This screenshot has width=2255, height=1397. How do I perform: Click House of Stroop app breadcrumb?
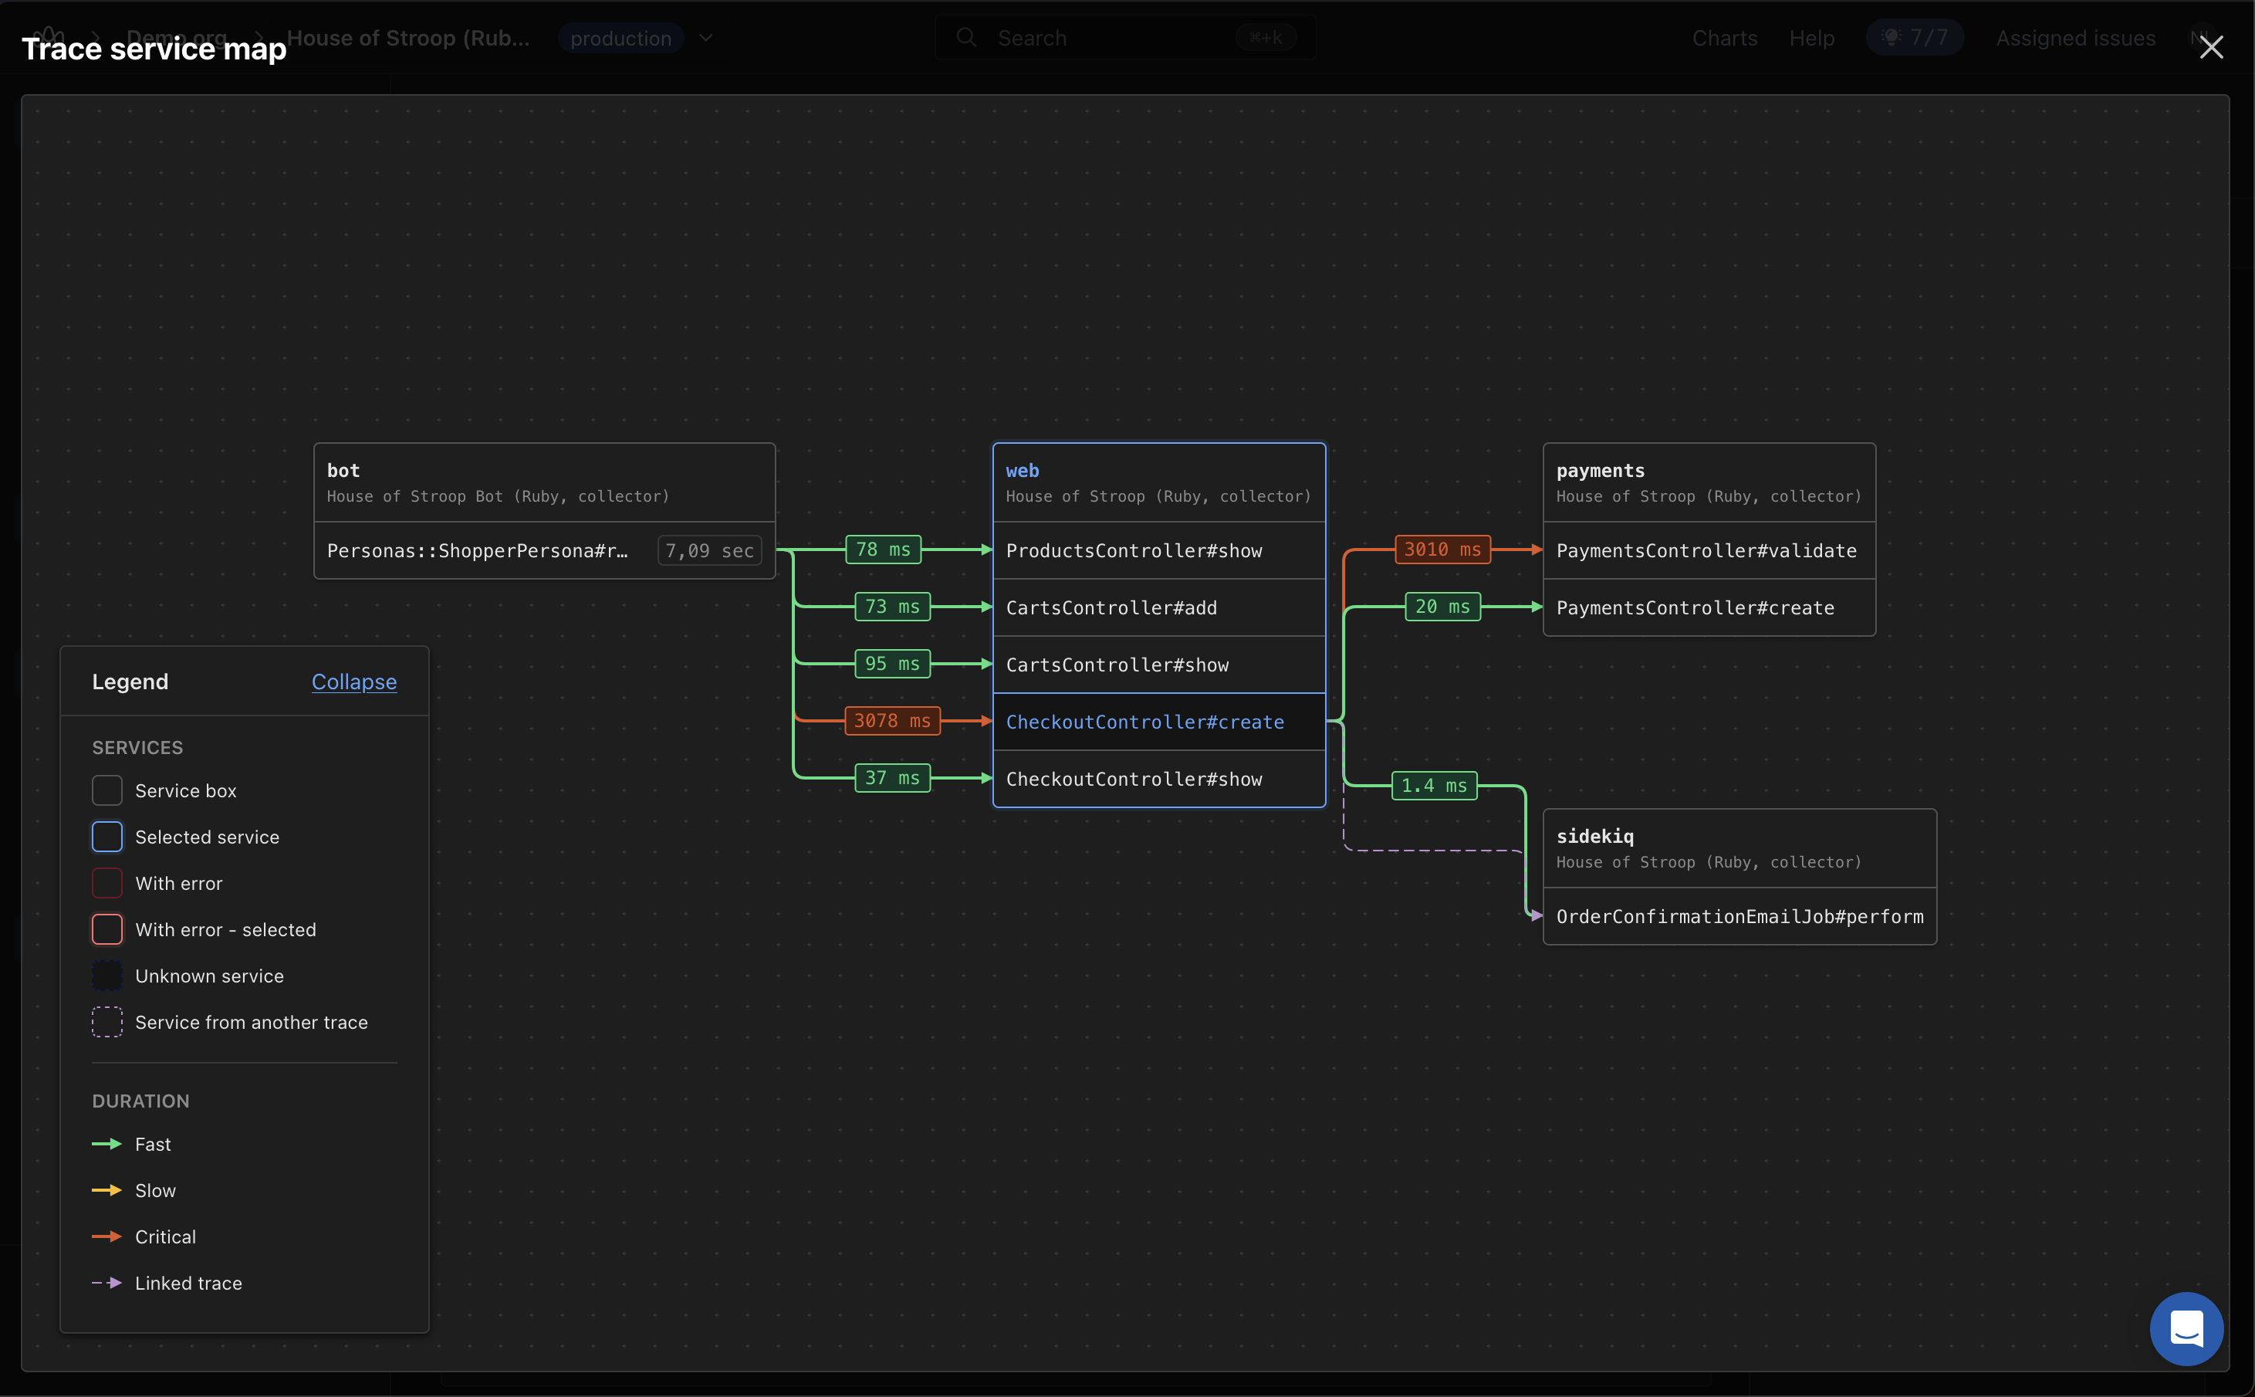tap(408, 38)
